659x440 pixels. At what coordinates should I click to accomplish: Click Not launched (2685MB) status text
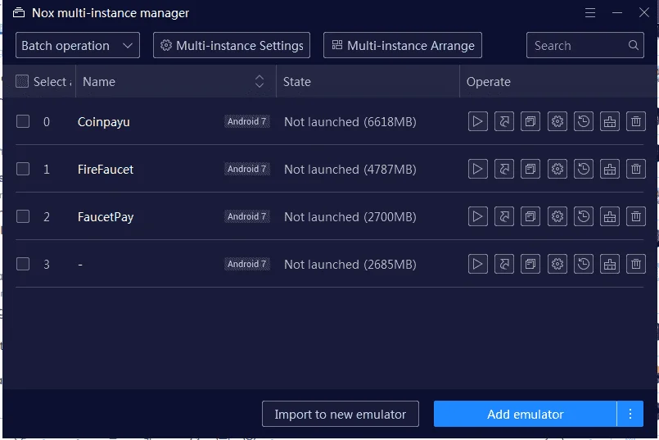pyautogui.click(x=350, y=265)
